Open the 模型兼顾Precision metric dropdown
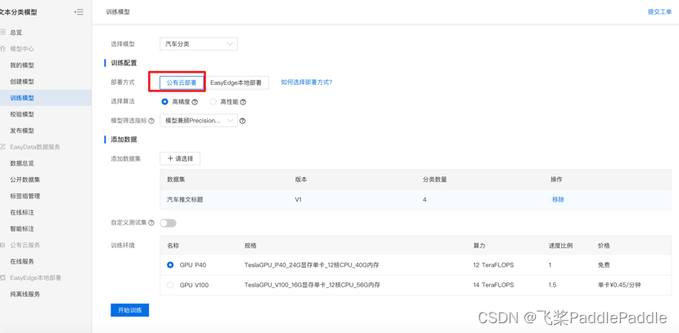This screenshot has width=679, height=333. tap(199, 121)
